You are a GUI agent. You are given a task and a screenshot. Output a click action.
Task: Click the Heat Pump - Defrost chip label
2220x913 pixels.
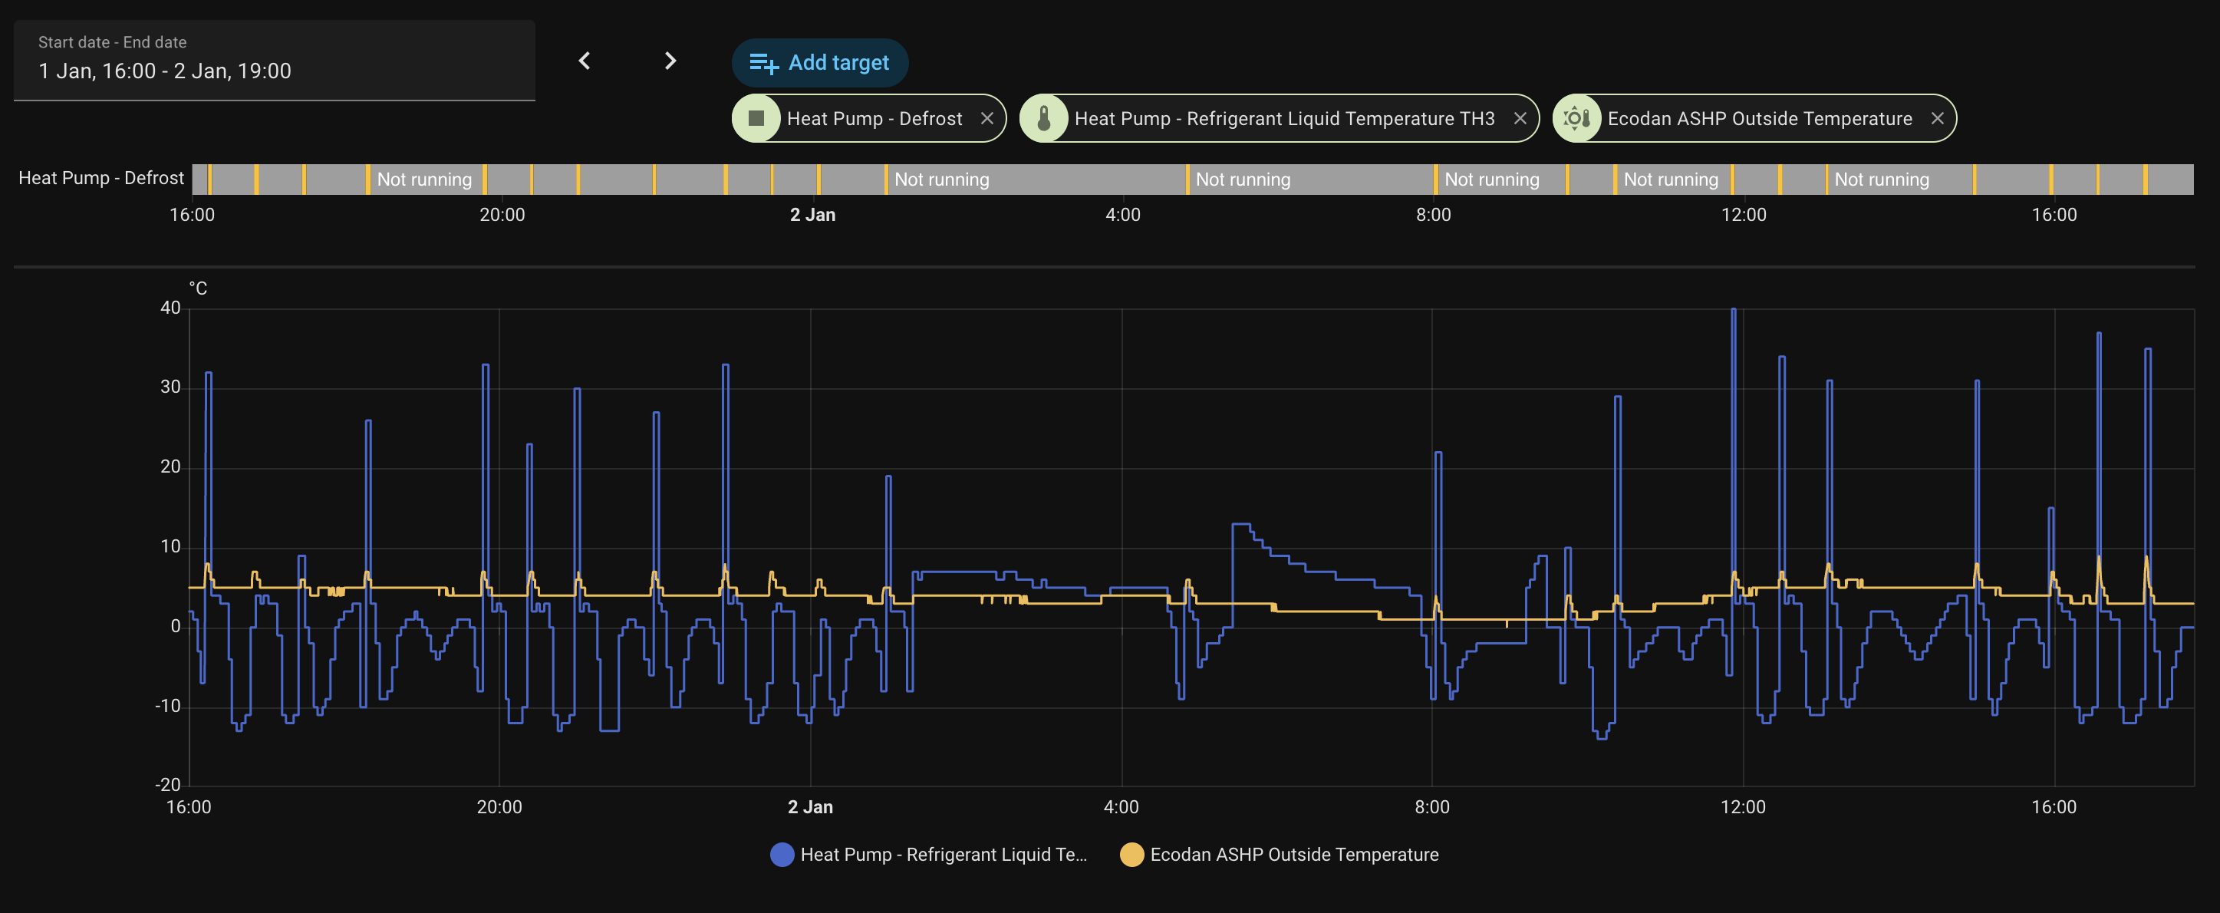874,118
